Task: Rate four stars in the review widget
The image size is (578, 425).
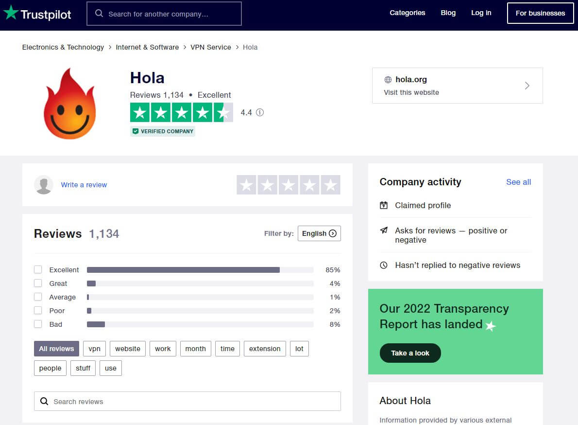Action: pyautogui.click(x=310, y=185)
